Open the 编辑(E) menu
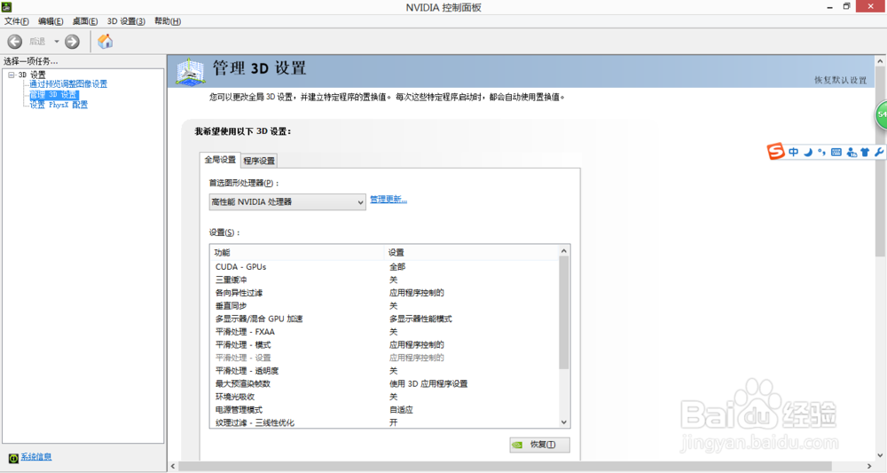The image size is (887, 473). pos(51,21)
